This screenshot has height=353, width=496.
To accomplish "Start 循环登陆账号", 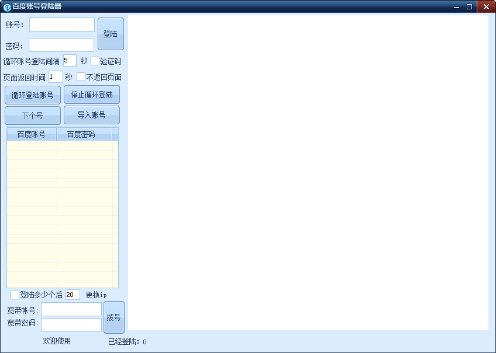I will 33,95.
